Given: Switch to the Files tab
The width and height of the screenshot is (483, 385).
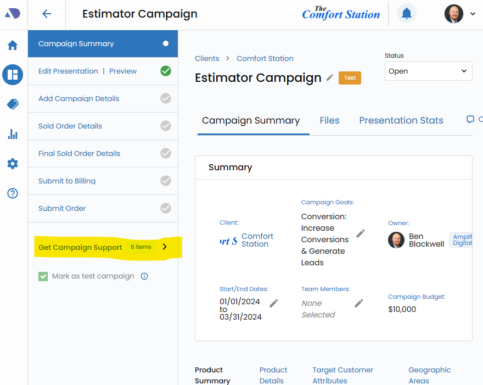Looking at the screenshot, I should (x=329, y=121).
